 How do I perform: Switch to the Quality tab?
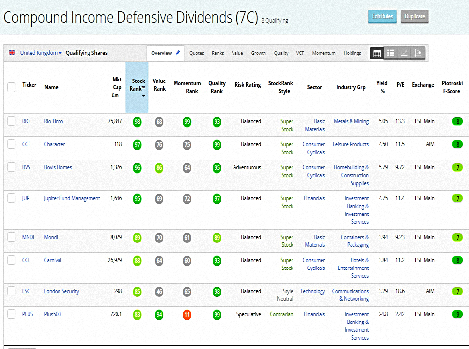[x=281, y=53]
